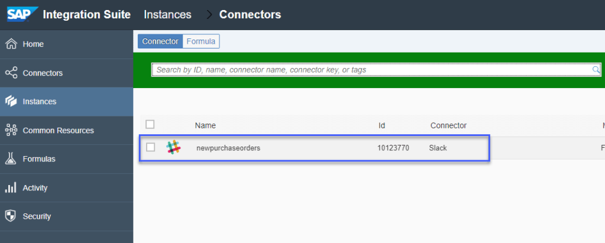Sort by the Connector column header

(448, 125)
